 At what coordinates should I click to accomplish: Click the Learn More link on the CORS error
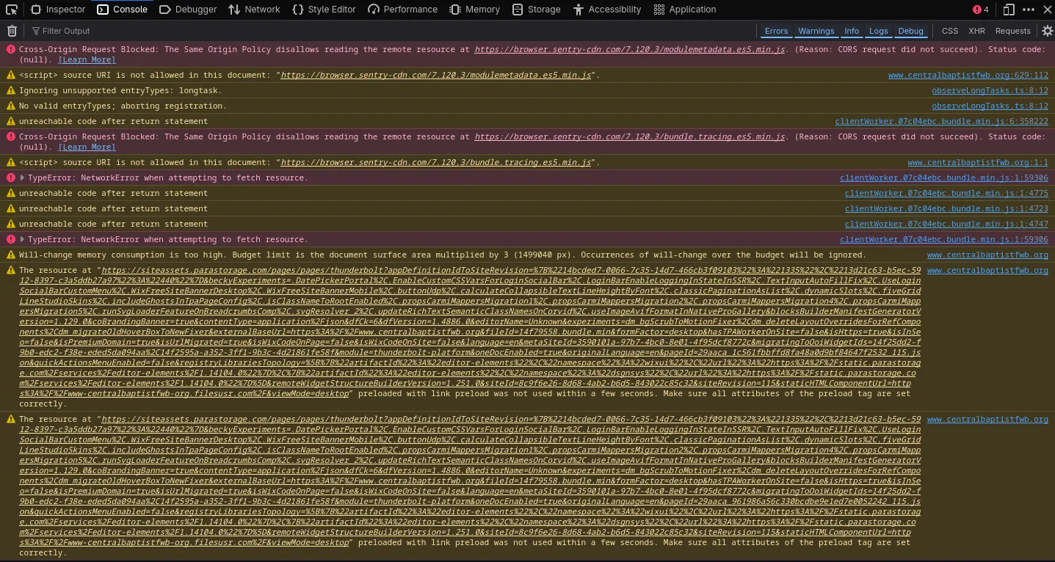click(x=87, y=59)
